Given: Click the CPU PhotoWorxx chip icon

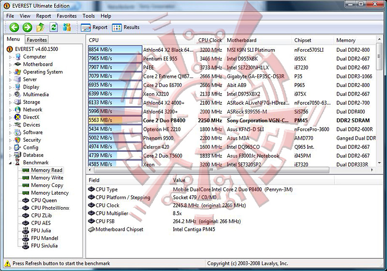Looking at the screenshot, I should tap(26, 208).
